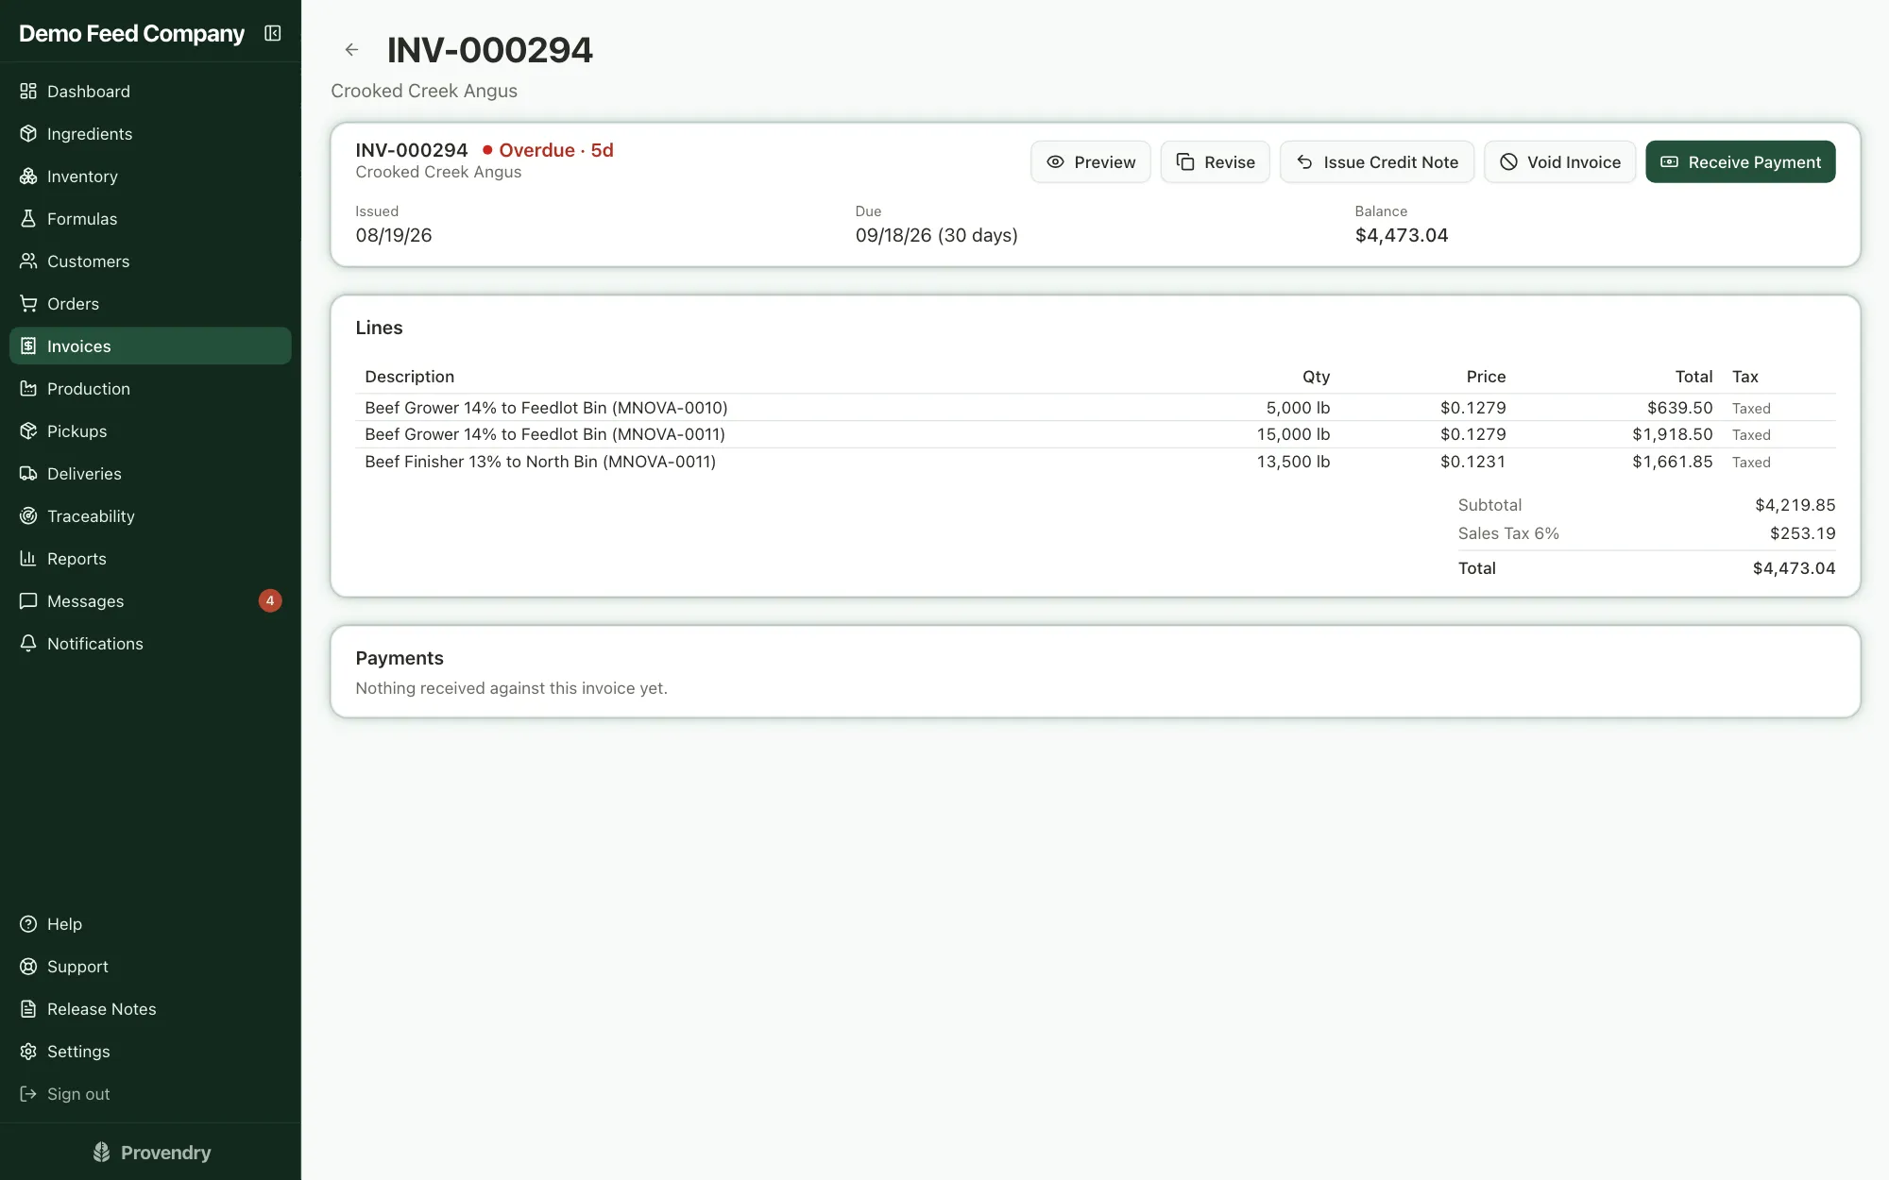Go to Traceability
Viewport: 1889px width, 1180px height.
pyautogui.click(x=150, y=516)
